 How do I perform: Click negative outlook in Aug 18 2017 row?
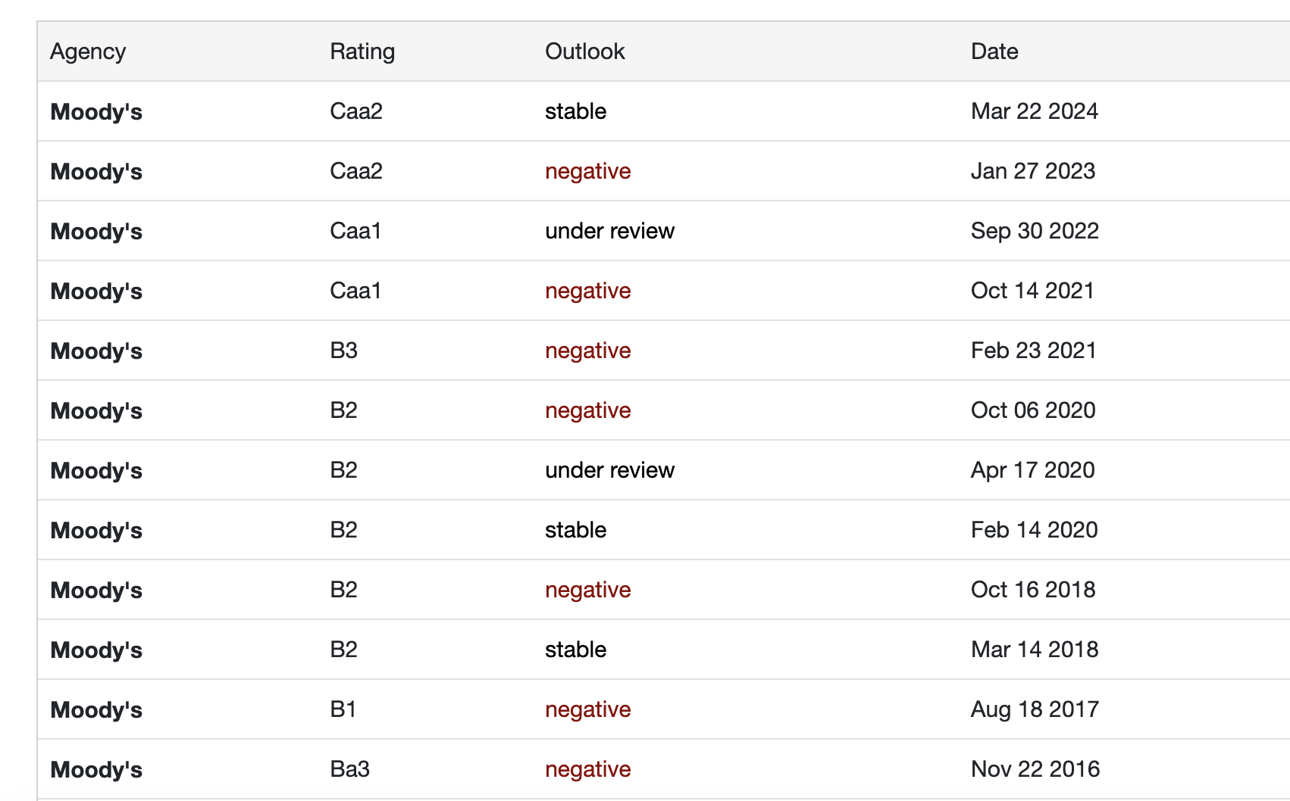click(x=587, y=709)
